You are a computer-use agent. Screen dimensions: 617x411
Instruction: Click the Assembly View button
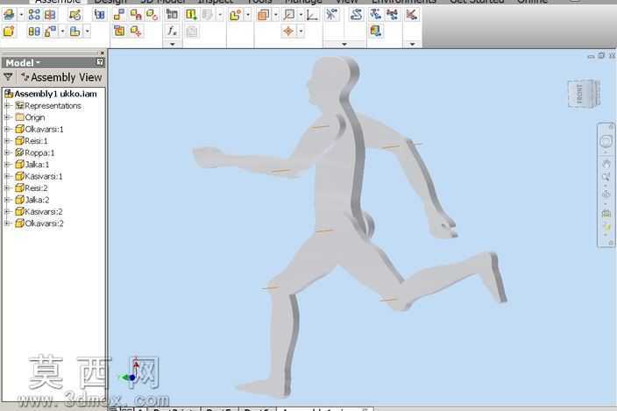pyautogui.click(x=62, y=77)
